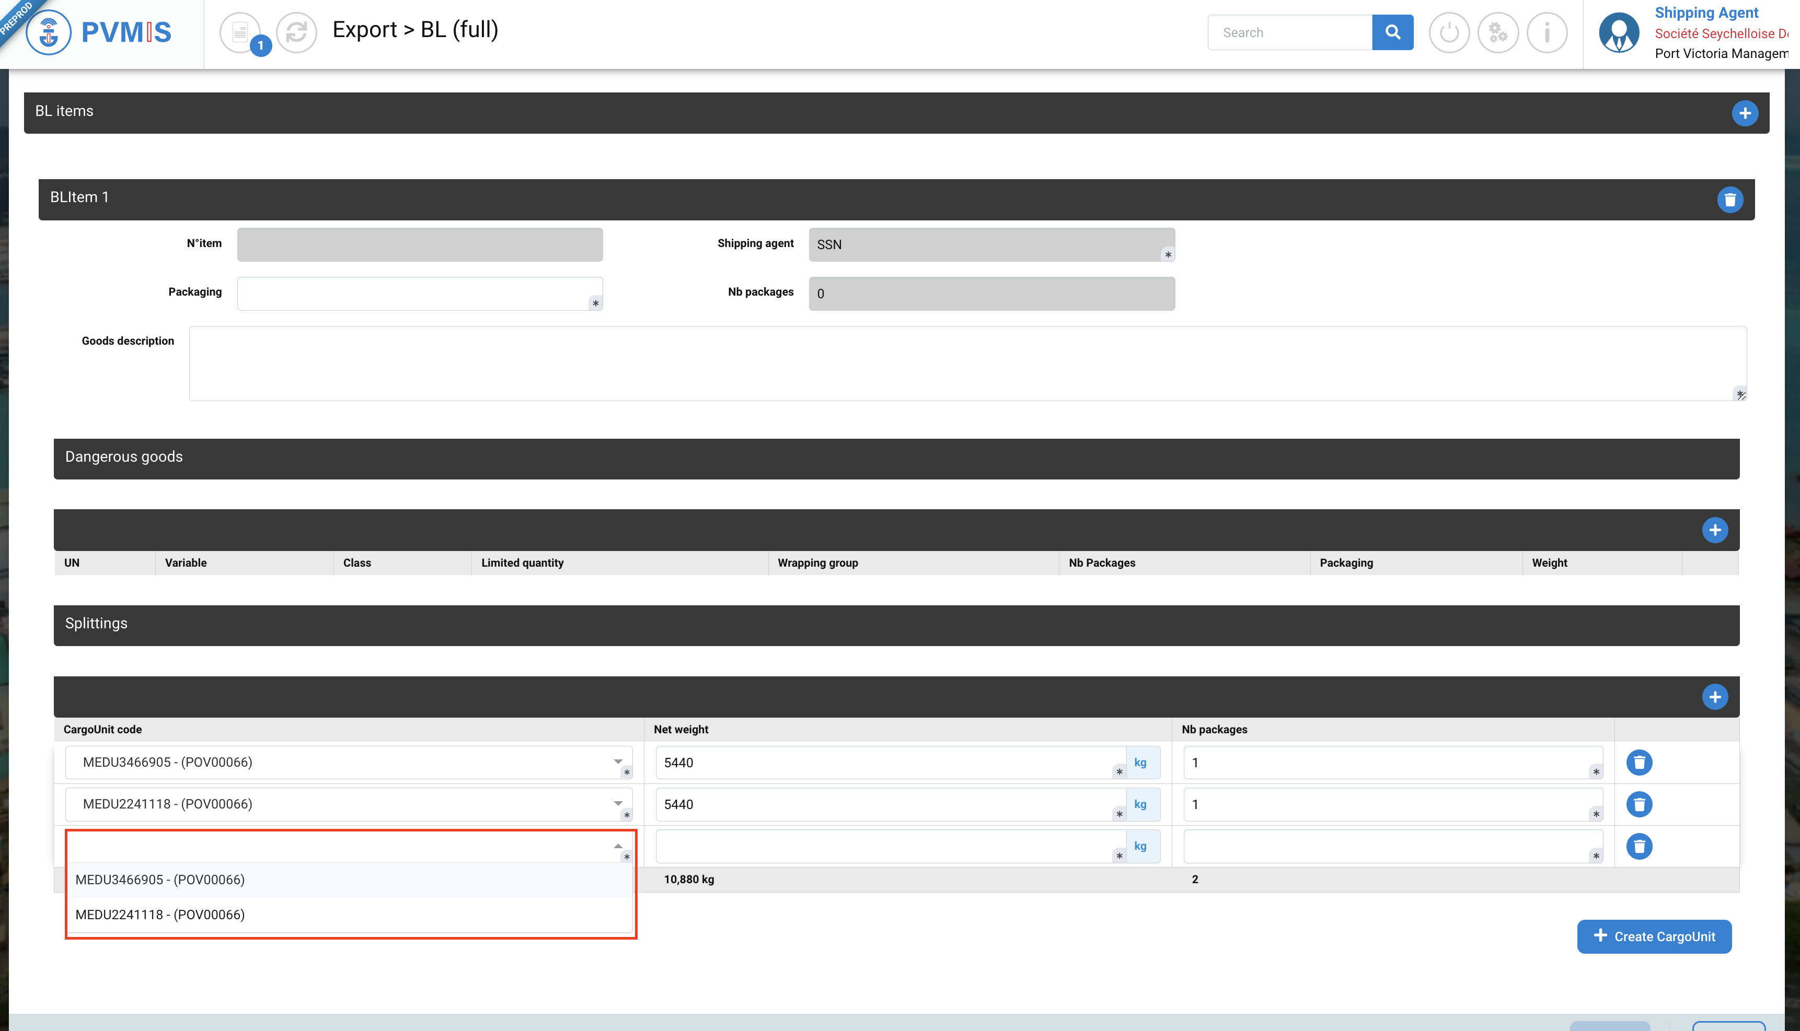The height and width of the screenshot is (1031, 1800).
Task: Click the blue search magnifier button
Action: click(x=1392, y=32)
